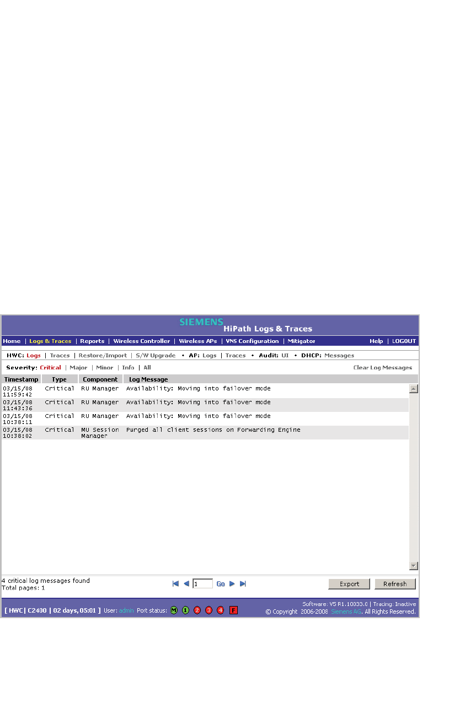
Task: Open Wireless Controller menu
Action: pyautogui.click(x=142, y=341)
